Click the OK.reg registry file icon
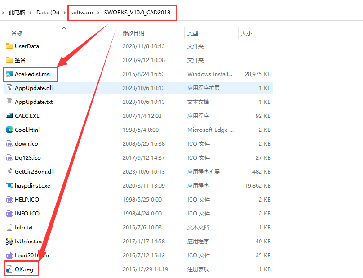The width and height of the screenshot is (363, 278). [x=9, y=269]
